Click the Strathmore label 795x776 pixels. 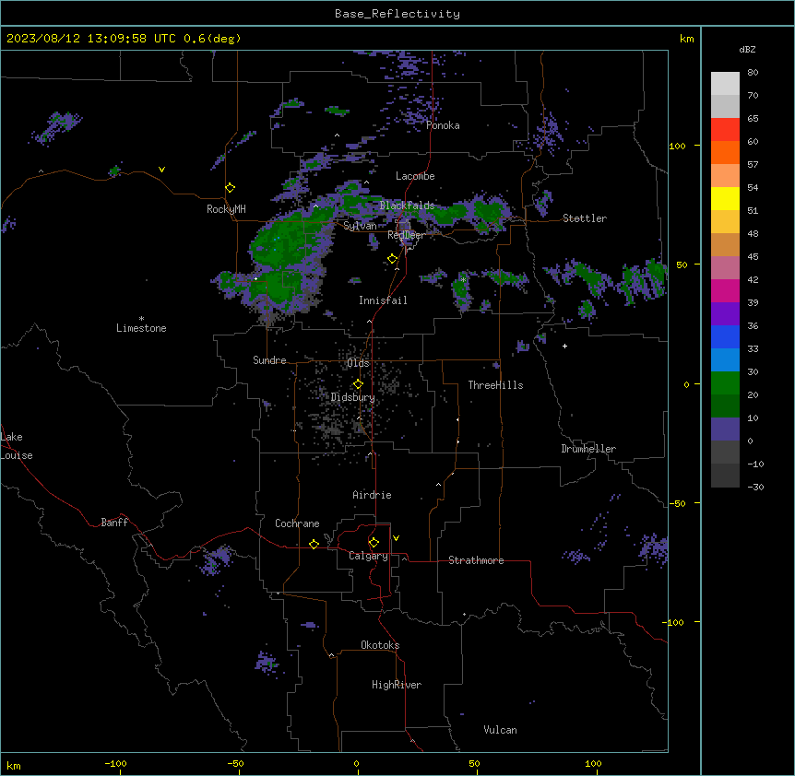tap(476, 560)
